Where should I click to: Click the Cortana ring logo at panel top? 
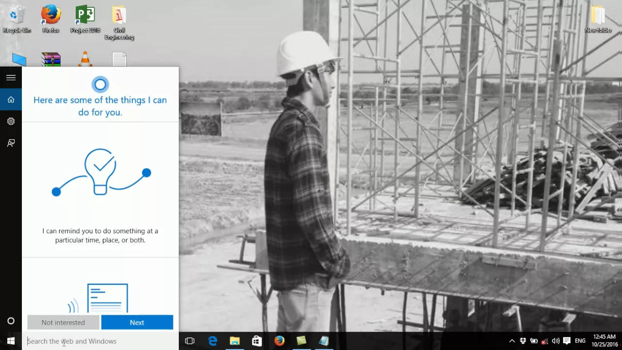(100, 85)
